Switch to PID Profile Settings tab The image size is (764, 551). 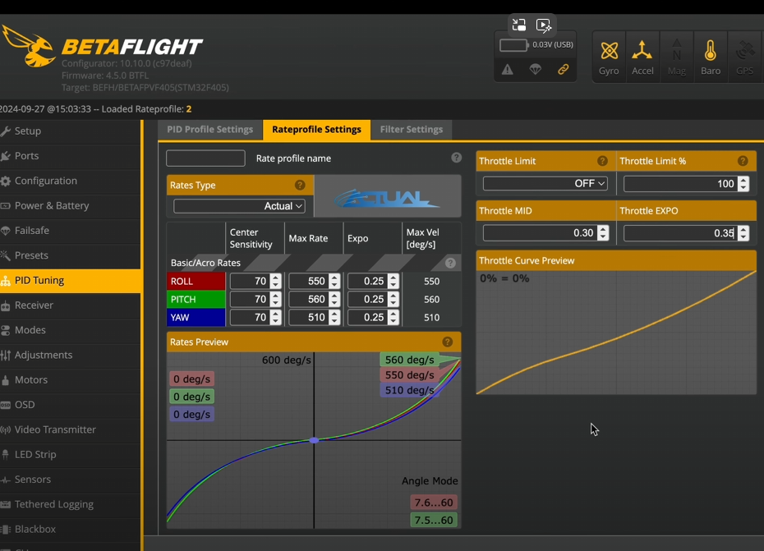pyautogui.click(x=209, y=130)
